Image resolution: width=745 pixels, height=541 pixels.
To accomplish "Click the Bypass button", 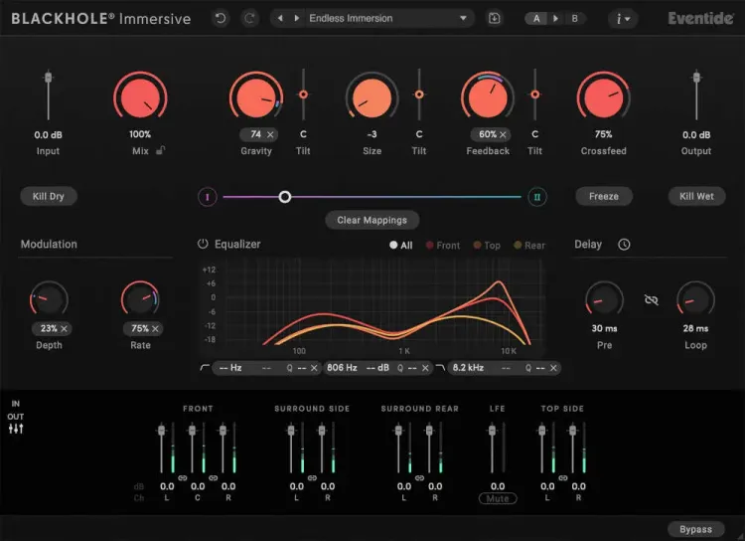I will pos(695,529).
